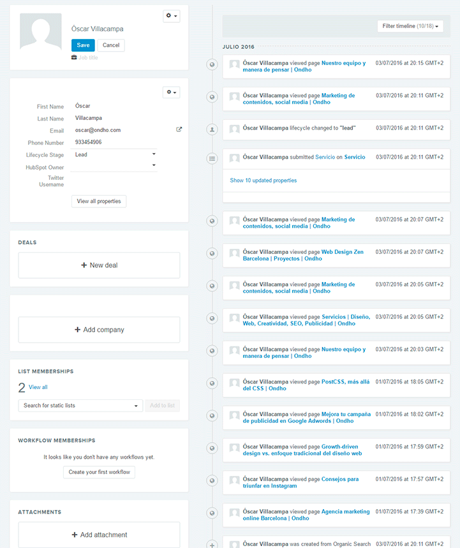Open the Lifecycle Stage dropdown showing Lead
Image resolution: width=460 pixels, height=548 pixels.
(114, 154)
